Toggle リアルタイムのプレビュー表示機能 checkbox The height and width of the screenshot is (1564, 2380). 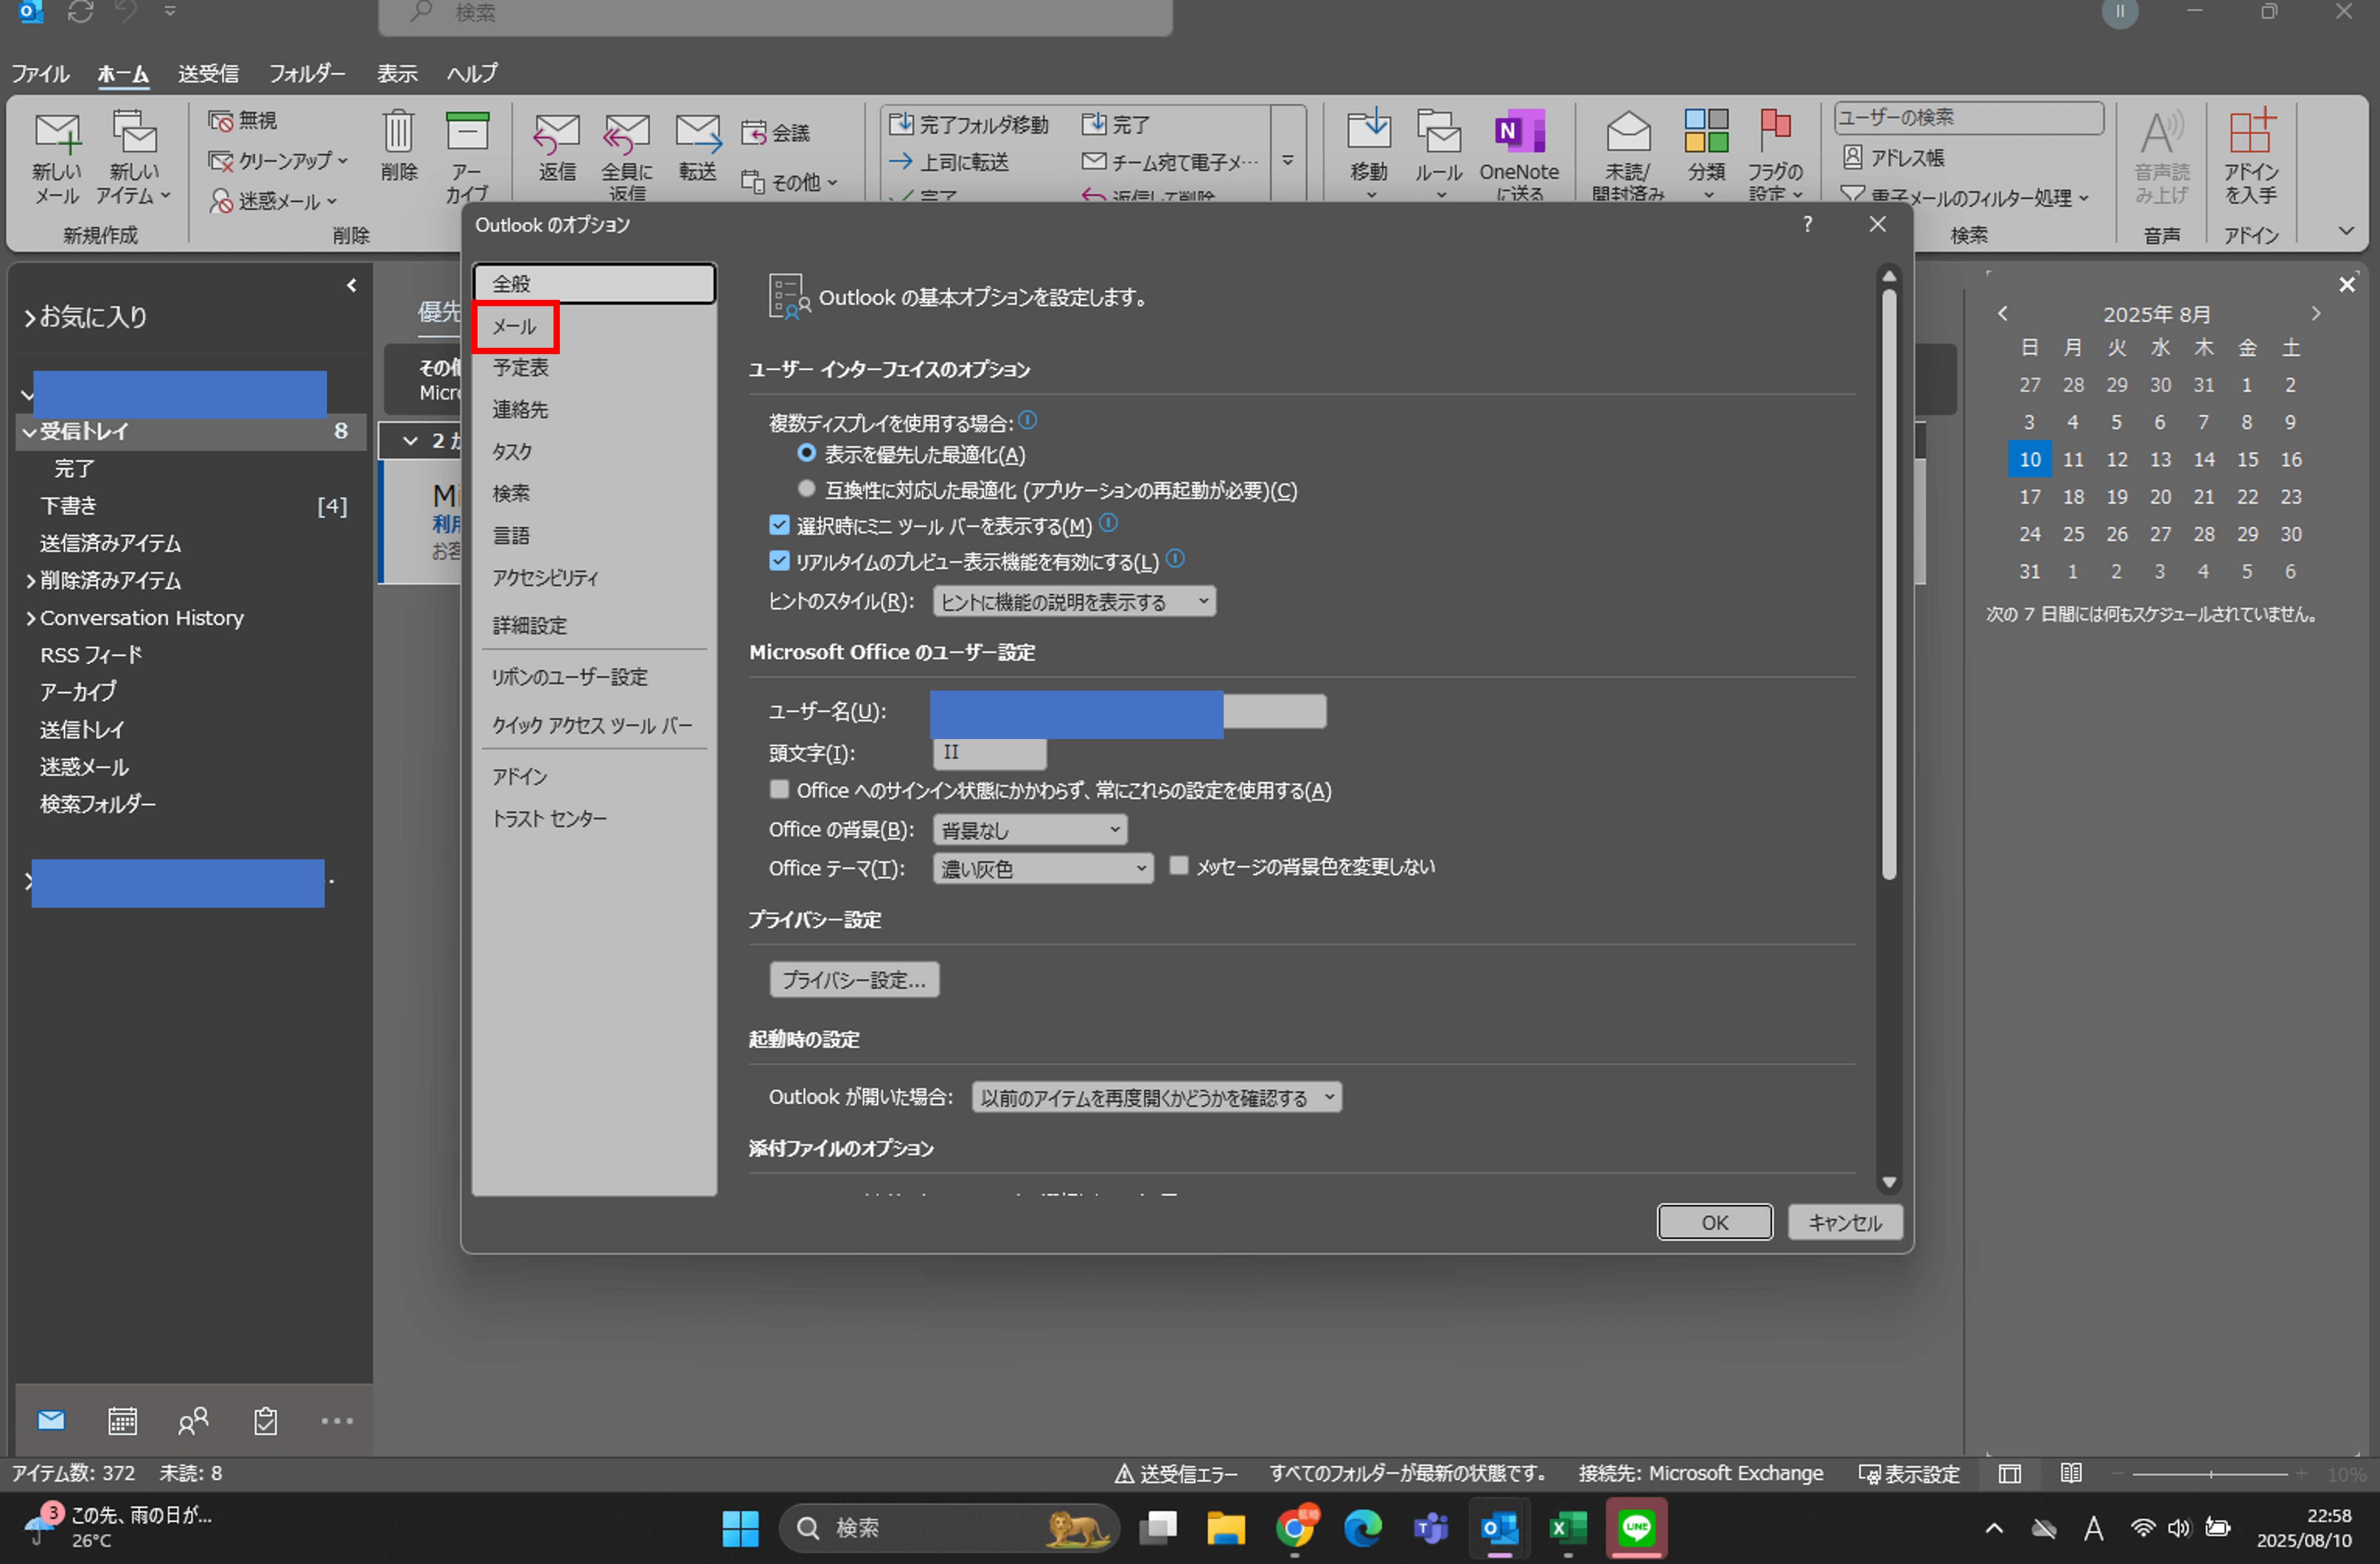[779, 560]
